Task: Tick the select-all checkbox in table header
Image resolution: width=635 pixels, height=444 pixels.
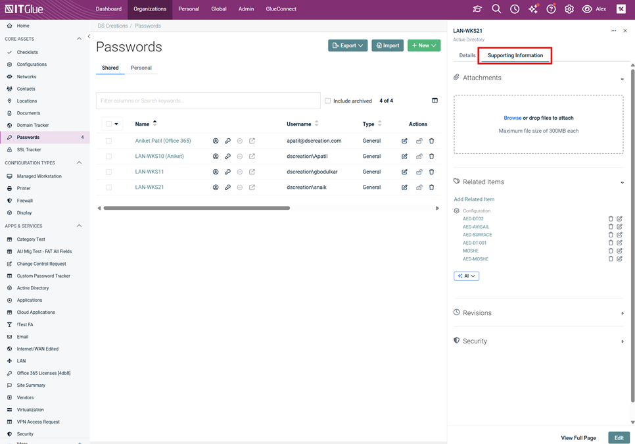Action: pyautogui.click(x=108, y=124)
